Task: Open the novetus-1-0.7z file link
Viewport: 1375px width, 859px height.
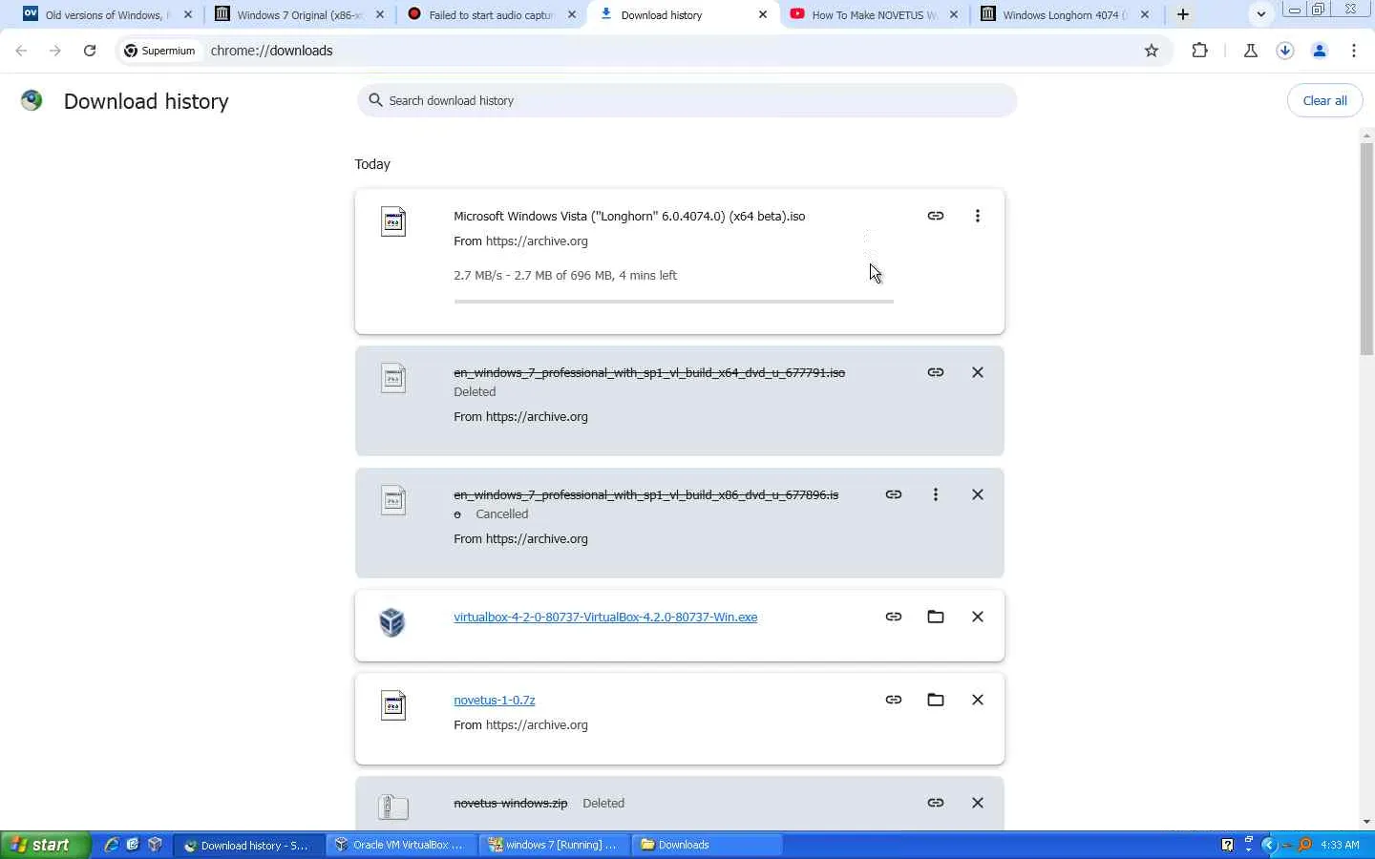Action: [495, 700]
